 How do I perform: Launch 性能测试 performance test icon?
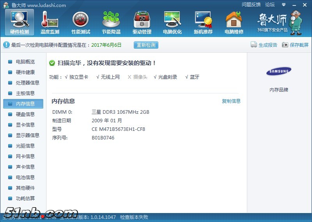point(80,22)
